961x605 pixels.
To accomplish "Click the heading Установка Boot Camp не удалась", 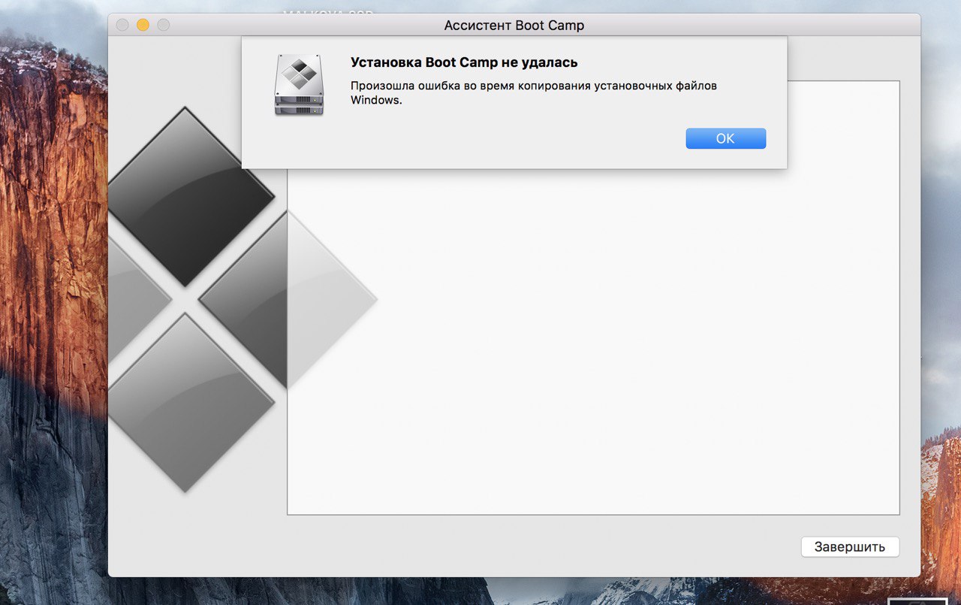I will pyautogui.click(x=464, y=62).
